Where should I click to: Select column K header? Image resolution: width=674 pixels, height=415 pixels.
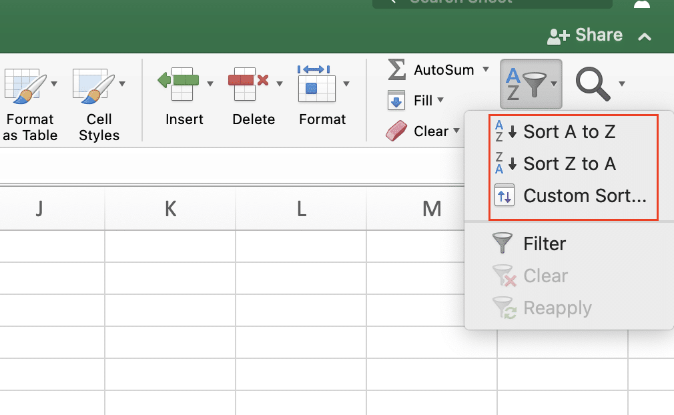pyautogui.click(x=170, y=209)
